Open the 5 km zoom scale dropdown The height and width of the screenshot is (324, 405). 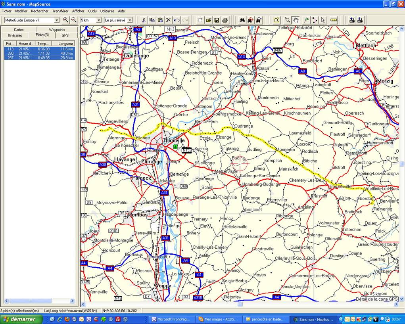click(99, 20)
